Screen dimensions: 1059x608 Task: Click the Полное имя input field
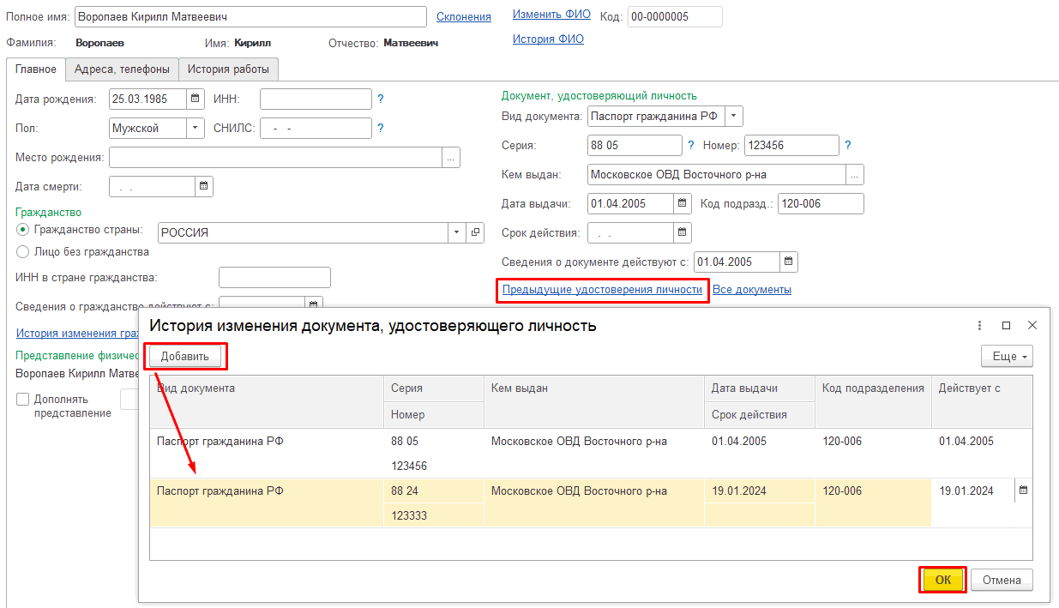[250, 17]
